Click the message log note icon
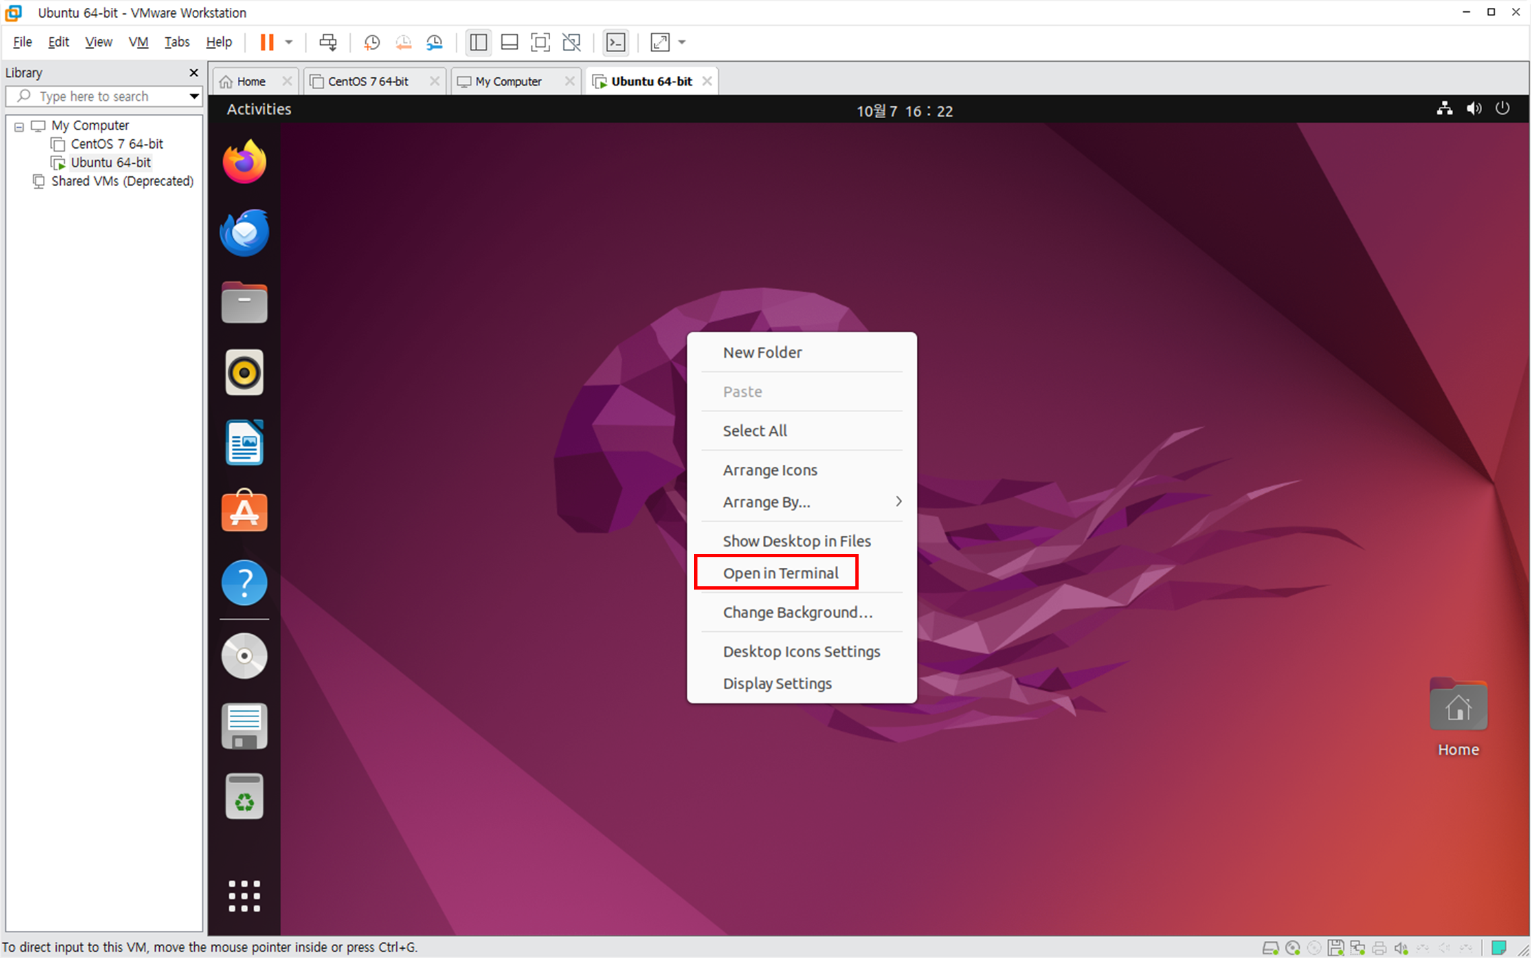Image resolution: width=1531 pixels, height=958 pixels. point(1499,948)
